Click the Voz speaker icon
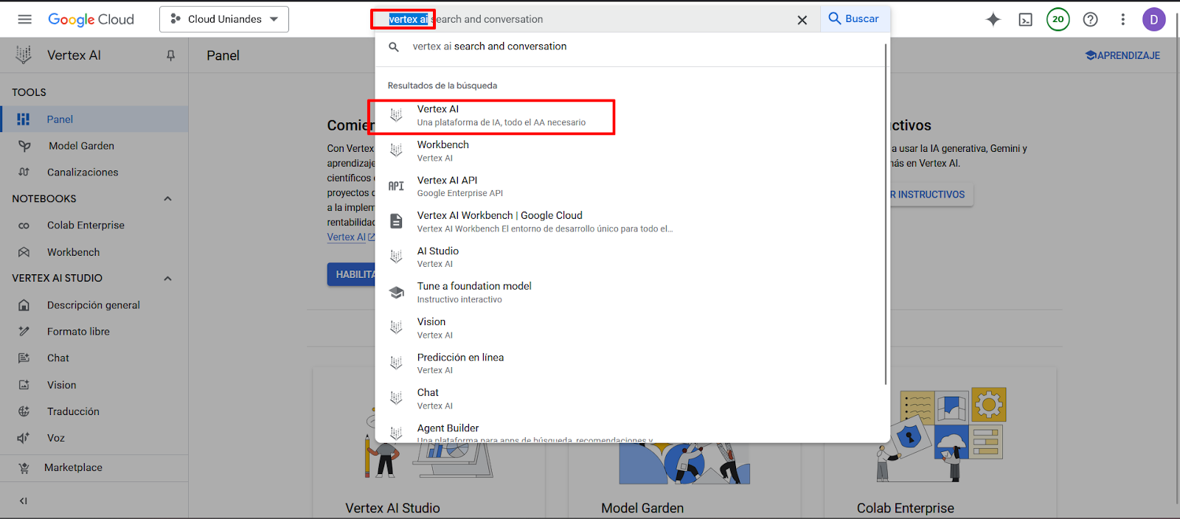The image size is (1180, 519). 24,438
